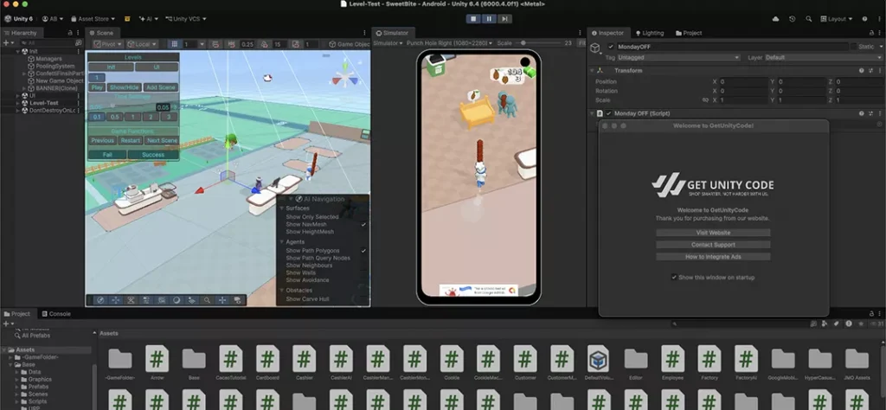Open the Local orientation dropdown
Viewport: 886px width, 410px height.
point(142,44)
